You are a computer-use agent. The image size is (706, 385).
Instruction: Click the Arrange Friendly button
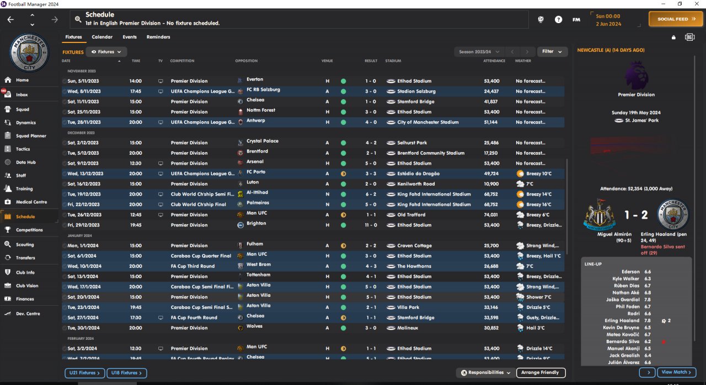(x=541, y=373)
